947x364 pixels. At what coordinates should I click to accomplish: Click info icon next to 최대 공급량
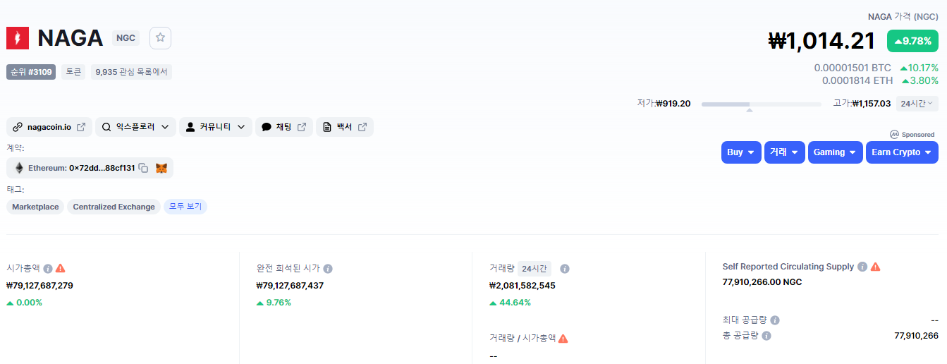(775, 320)
